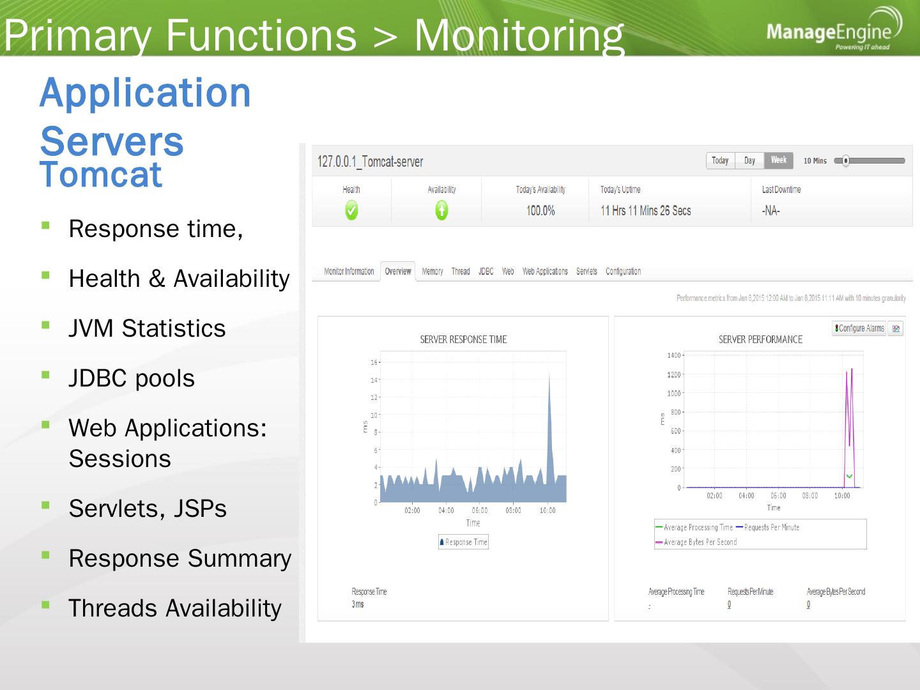Switch to the Web Applications tab
This screenshot has width=920, height=690.
pos(545,272)
